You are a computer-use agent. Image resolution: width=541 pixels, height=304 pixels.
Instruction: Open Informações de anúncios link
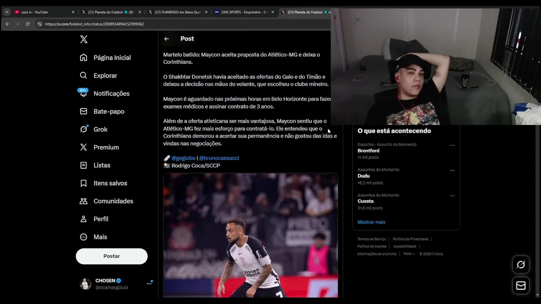[x=377, y=254]
